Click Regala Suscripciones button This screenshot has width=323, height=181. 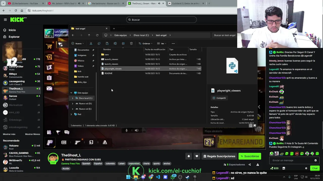pyautogui.click(x=219, y=156)
